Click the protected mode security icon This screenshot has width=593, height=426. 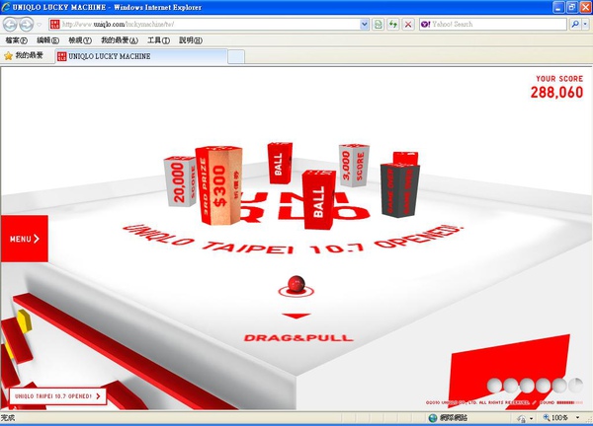coord(522,418)
